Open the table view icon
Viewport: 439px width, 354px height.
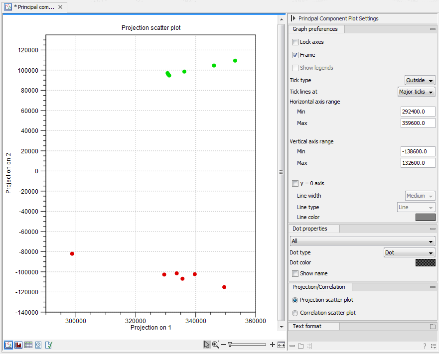[x=28, y=345]
